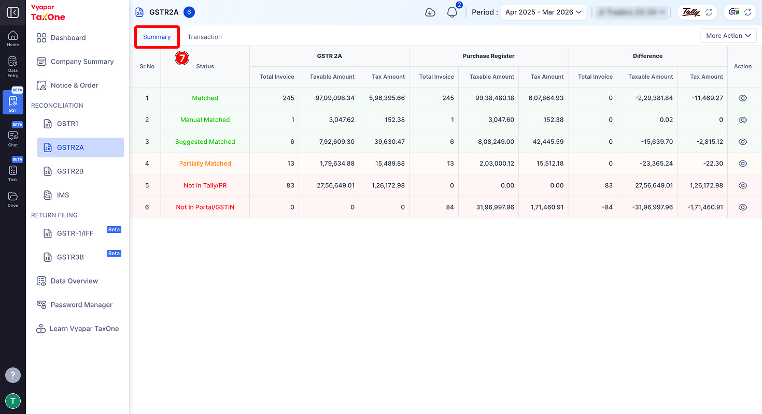The image size is (762, 414).
Task: Click the Matched status text
Action: [205, 98]
